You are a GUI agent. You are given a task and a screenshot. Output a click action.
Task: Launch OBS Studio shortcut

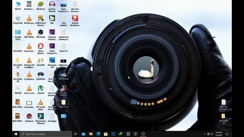pyautogui.click(x=41, y=33)
